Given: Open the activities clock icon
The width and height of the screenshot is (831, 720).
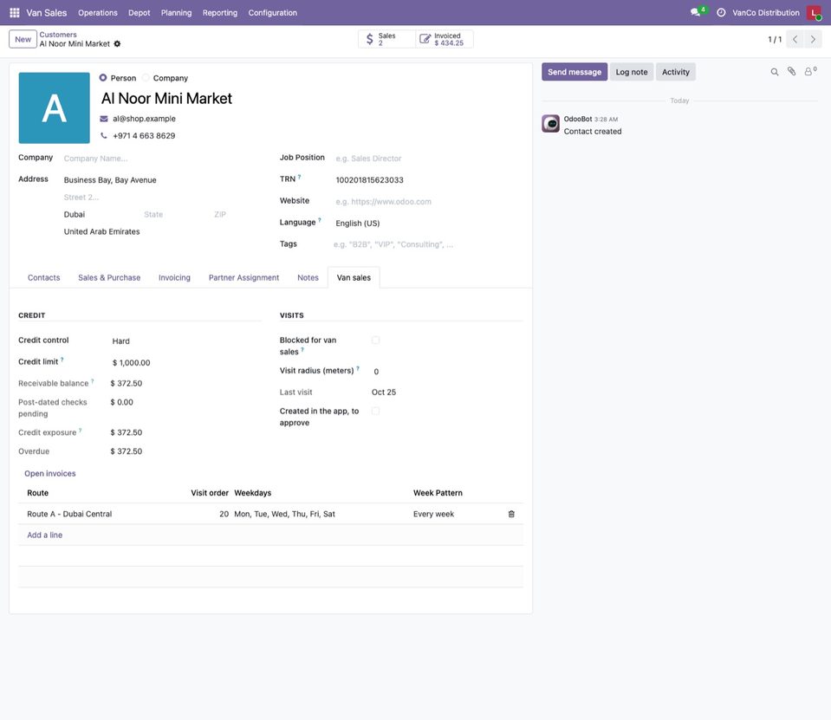Looking at the screenshot, I should pyautogui.click(x=721, y=12).
